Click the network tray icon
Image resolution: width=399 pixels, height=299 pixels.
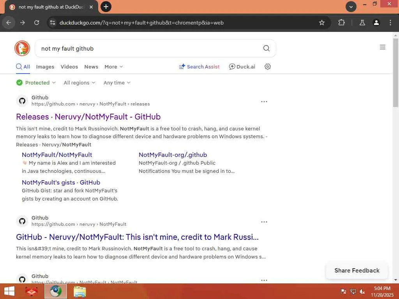tap(353, 292)
